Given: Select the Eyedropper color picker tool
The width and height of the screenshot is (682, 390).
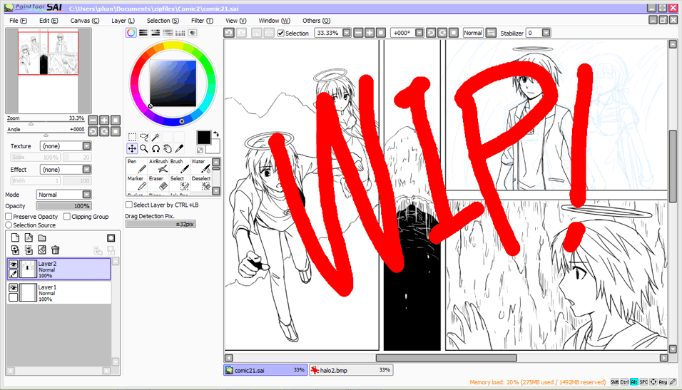Looking at the screenshot, I should click(179, 149).
